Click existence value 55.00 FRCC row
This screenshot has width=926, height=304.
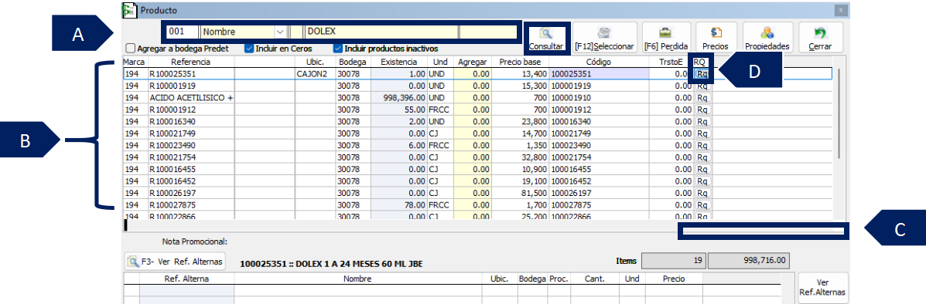click(x=399, y=110)
